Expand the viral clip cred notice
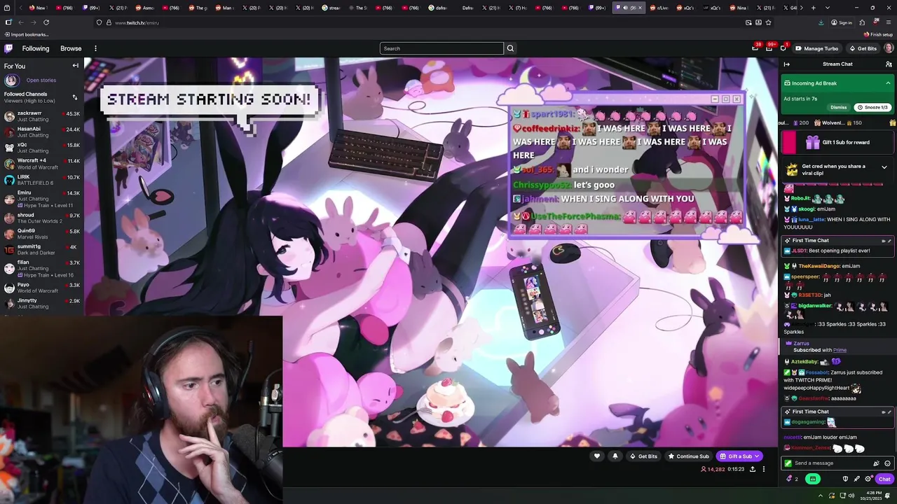 [884, 167]
